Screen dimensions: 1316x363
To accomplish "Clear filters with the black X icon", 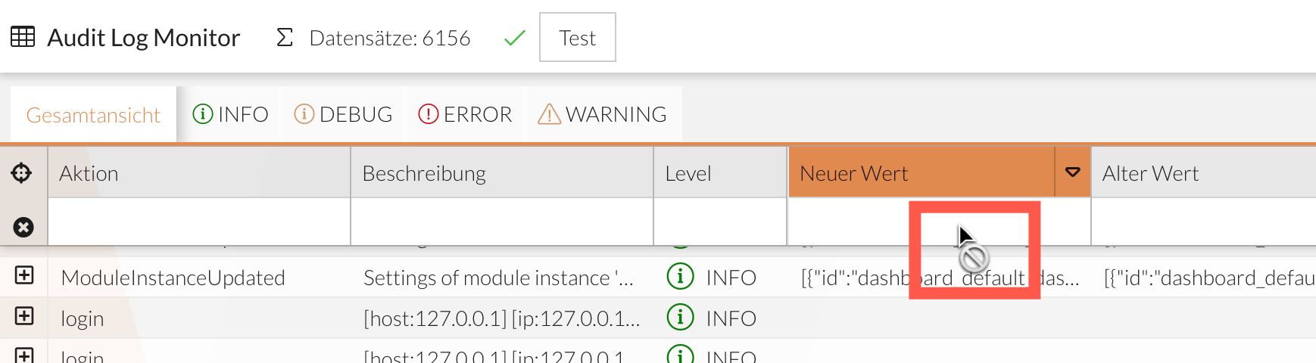I will tap(23, 227).
